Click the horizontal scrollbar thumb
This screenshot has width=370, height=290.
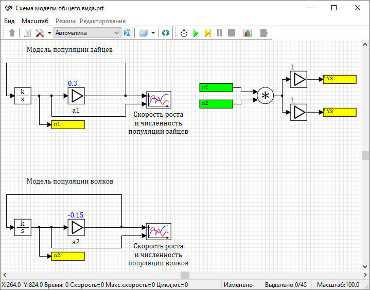pos(184,275)
